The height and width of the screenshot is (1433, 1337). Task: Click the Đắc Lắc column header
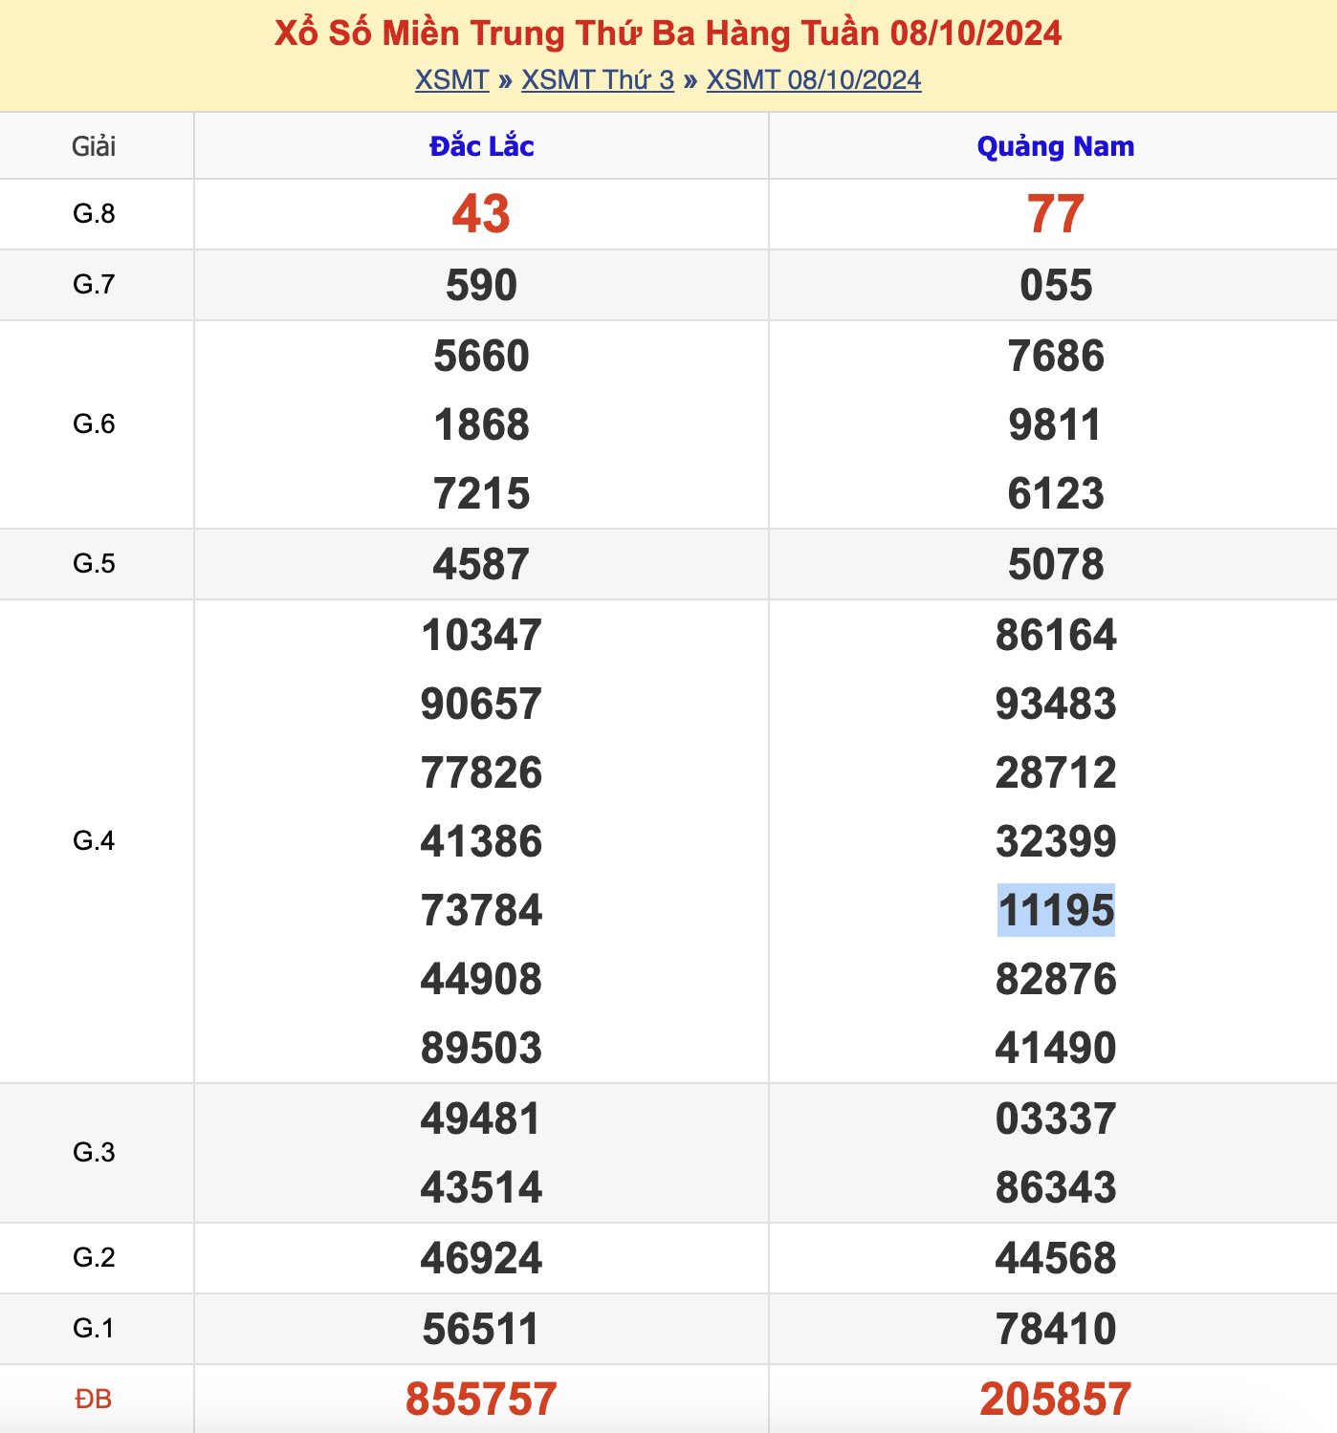[481, 146]
